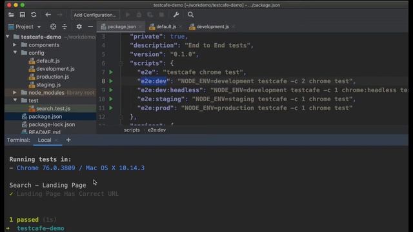Click the synchronize refresh icon
Screen dimensions: 413x232
[34, 15]
